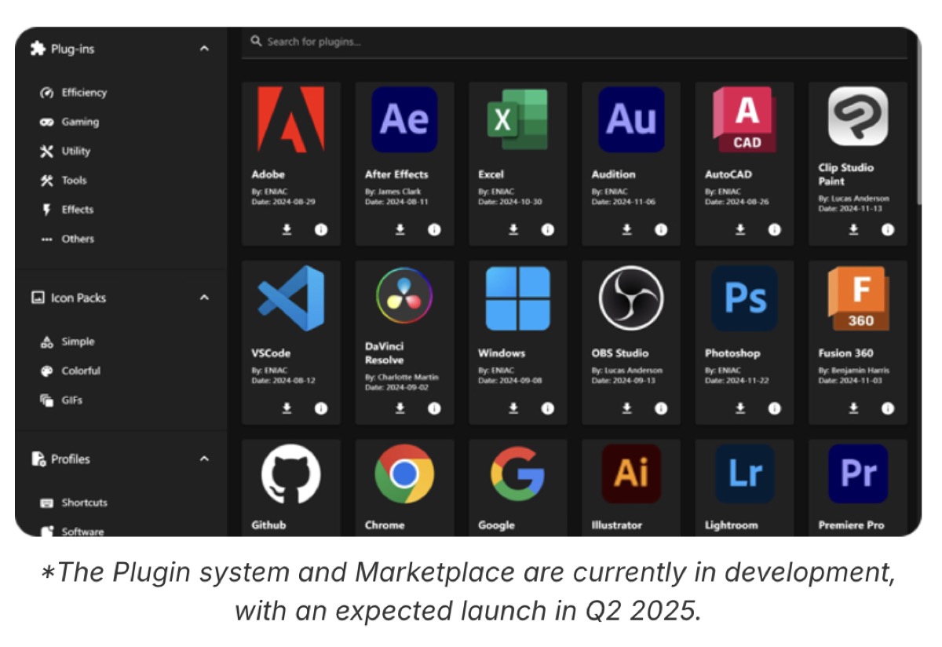Collapse the Profiles section chevron
The width and height of the screenshot is (942, 647).
pos(204,459)
